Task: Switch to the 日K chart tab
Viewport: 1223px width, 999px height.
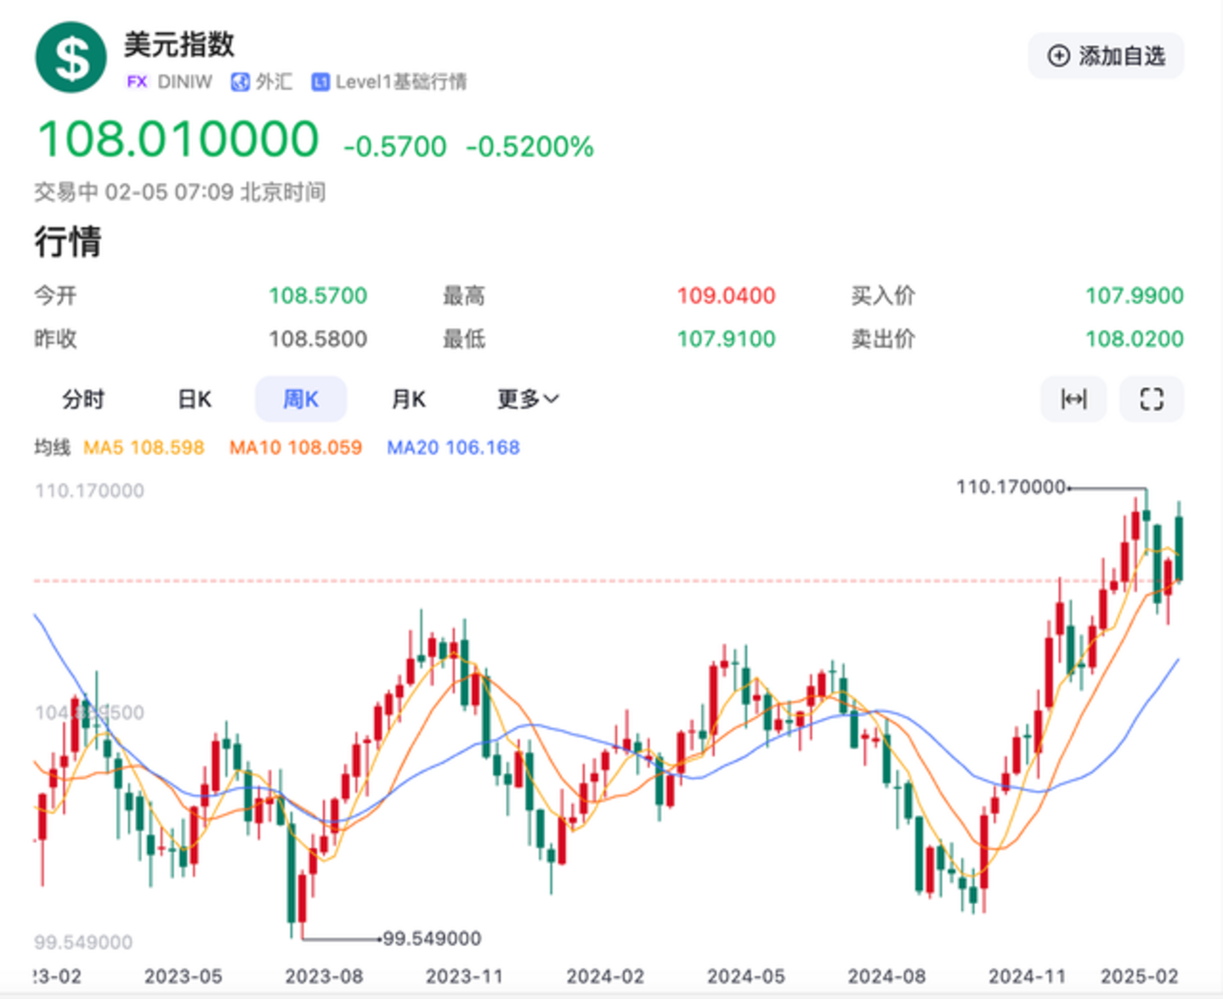Action: coord(194,399)
